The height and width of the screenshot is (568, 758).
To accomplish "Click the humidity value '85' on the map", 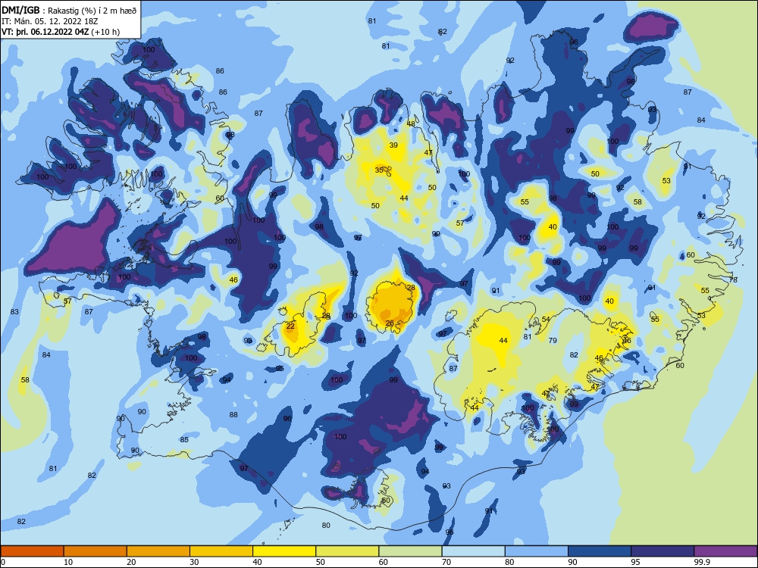I will (x=184, y=439).
